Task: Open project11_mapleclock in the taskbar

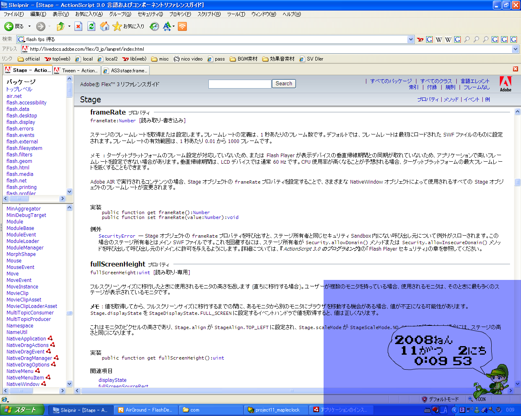Action: 277,410
